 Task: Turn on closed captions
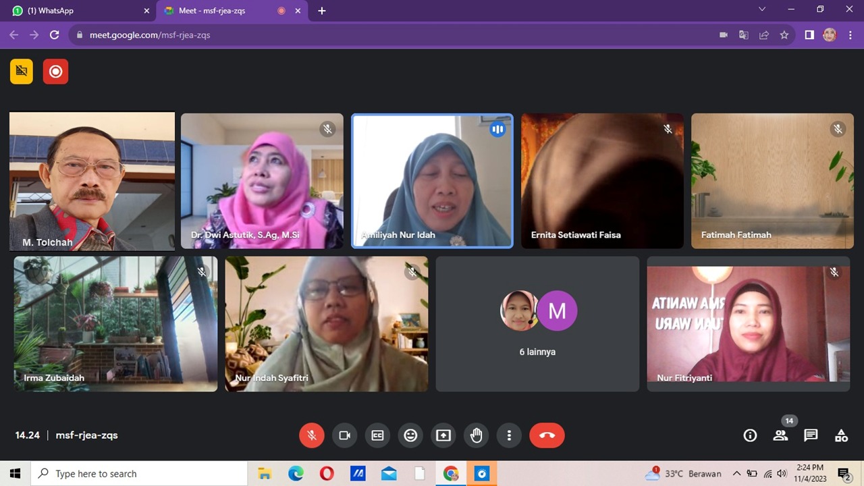coord(377,435)
